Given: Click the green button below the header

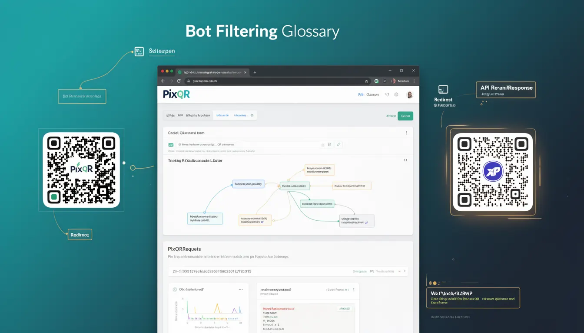Looking at the screenshot, I should tap(405, 116).
